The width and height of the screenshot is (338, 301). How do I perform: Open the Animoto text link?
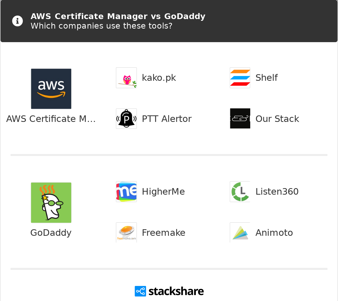(274, 233)
